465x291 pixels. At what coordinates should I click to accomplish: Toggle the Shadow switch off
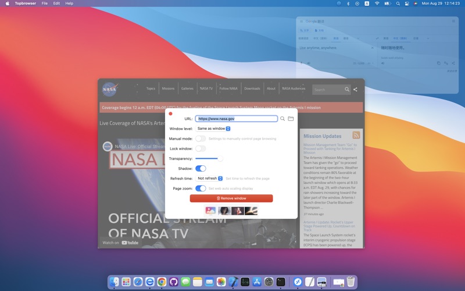(201, 168)
